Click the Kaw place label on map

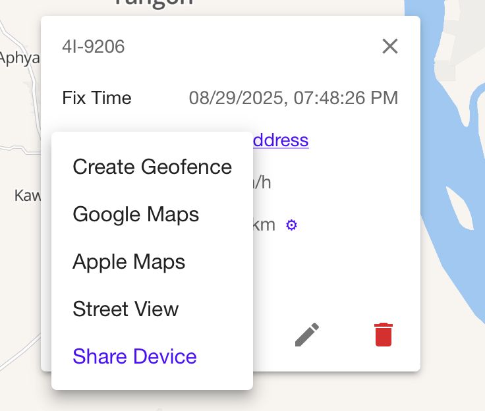click(x=26, y=196)
